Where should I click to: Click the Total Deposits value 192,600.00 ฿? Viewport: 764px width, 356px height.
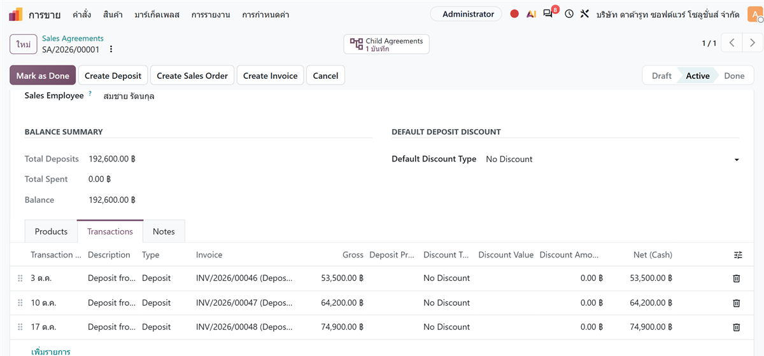coord(112,159)
